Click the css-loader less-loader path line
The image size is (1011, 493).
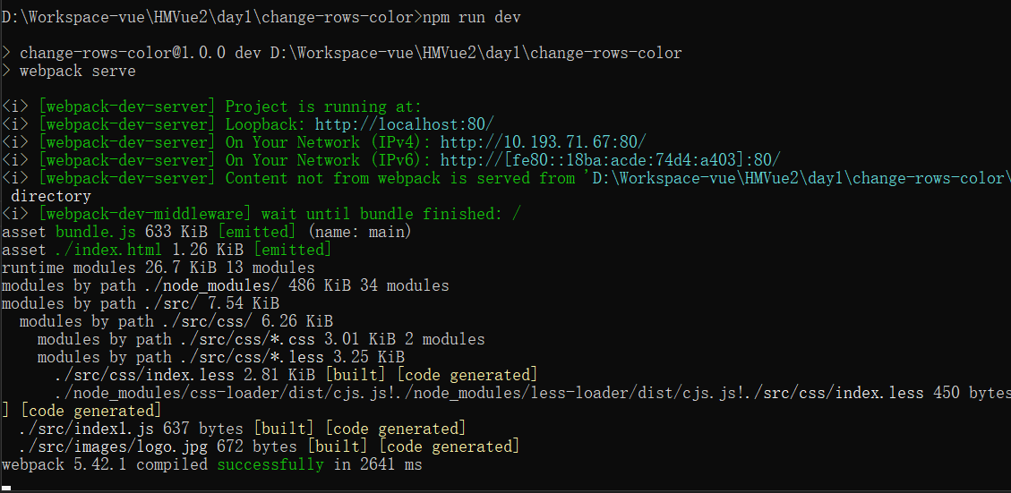533,393
